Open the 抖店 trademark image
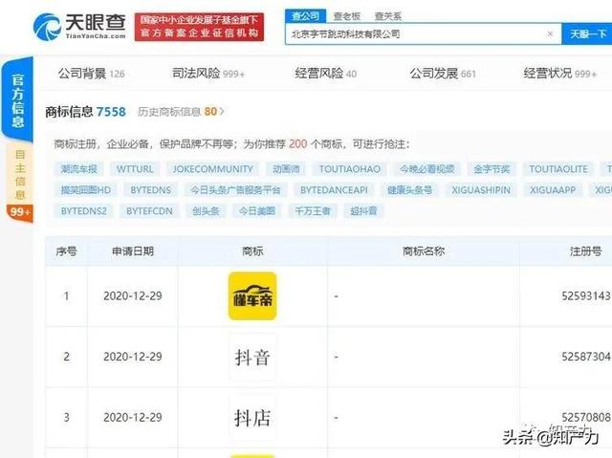The width and height of the screenshot is (612, 458). pos(252,418)
